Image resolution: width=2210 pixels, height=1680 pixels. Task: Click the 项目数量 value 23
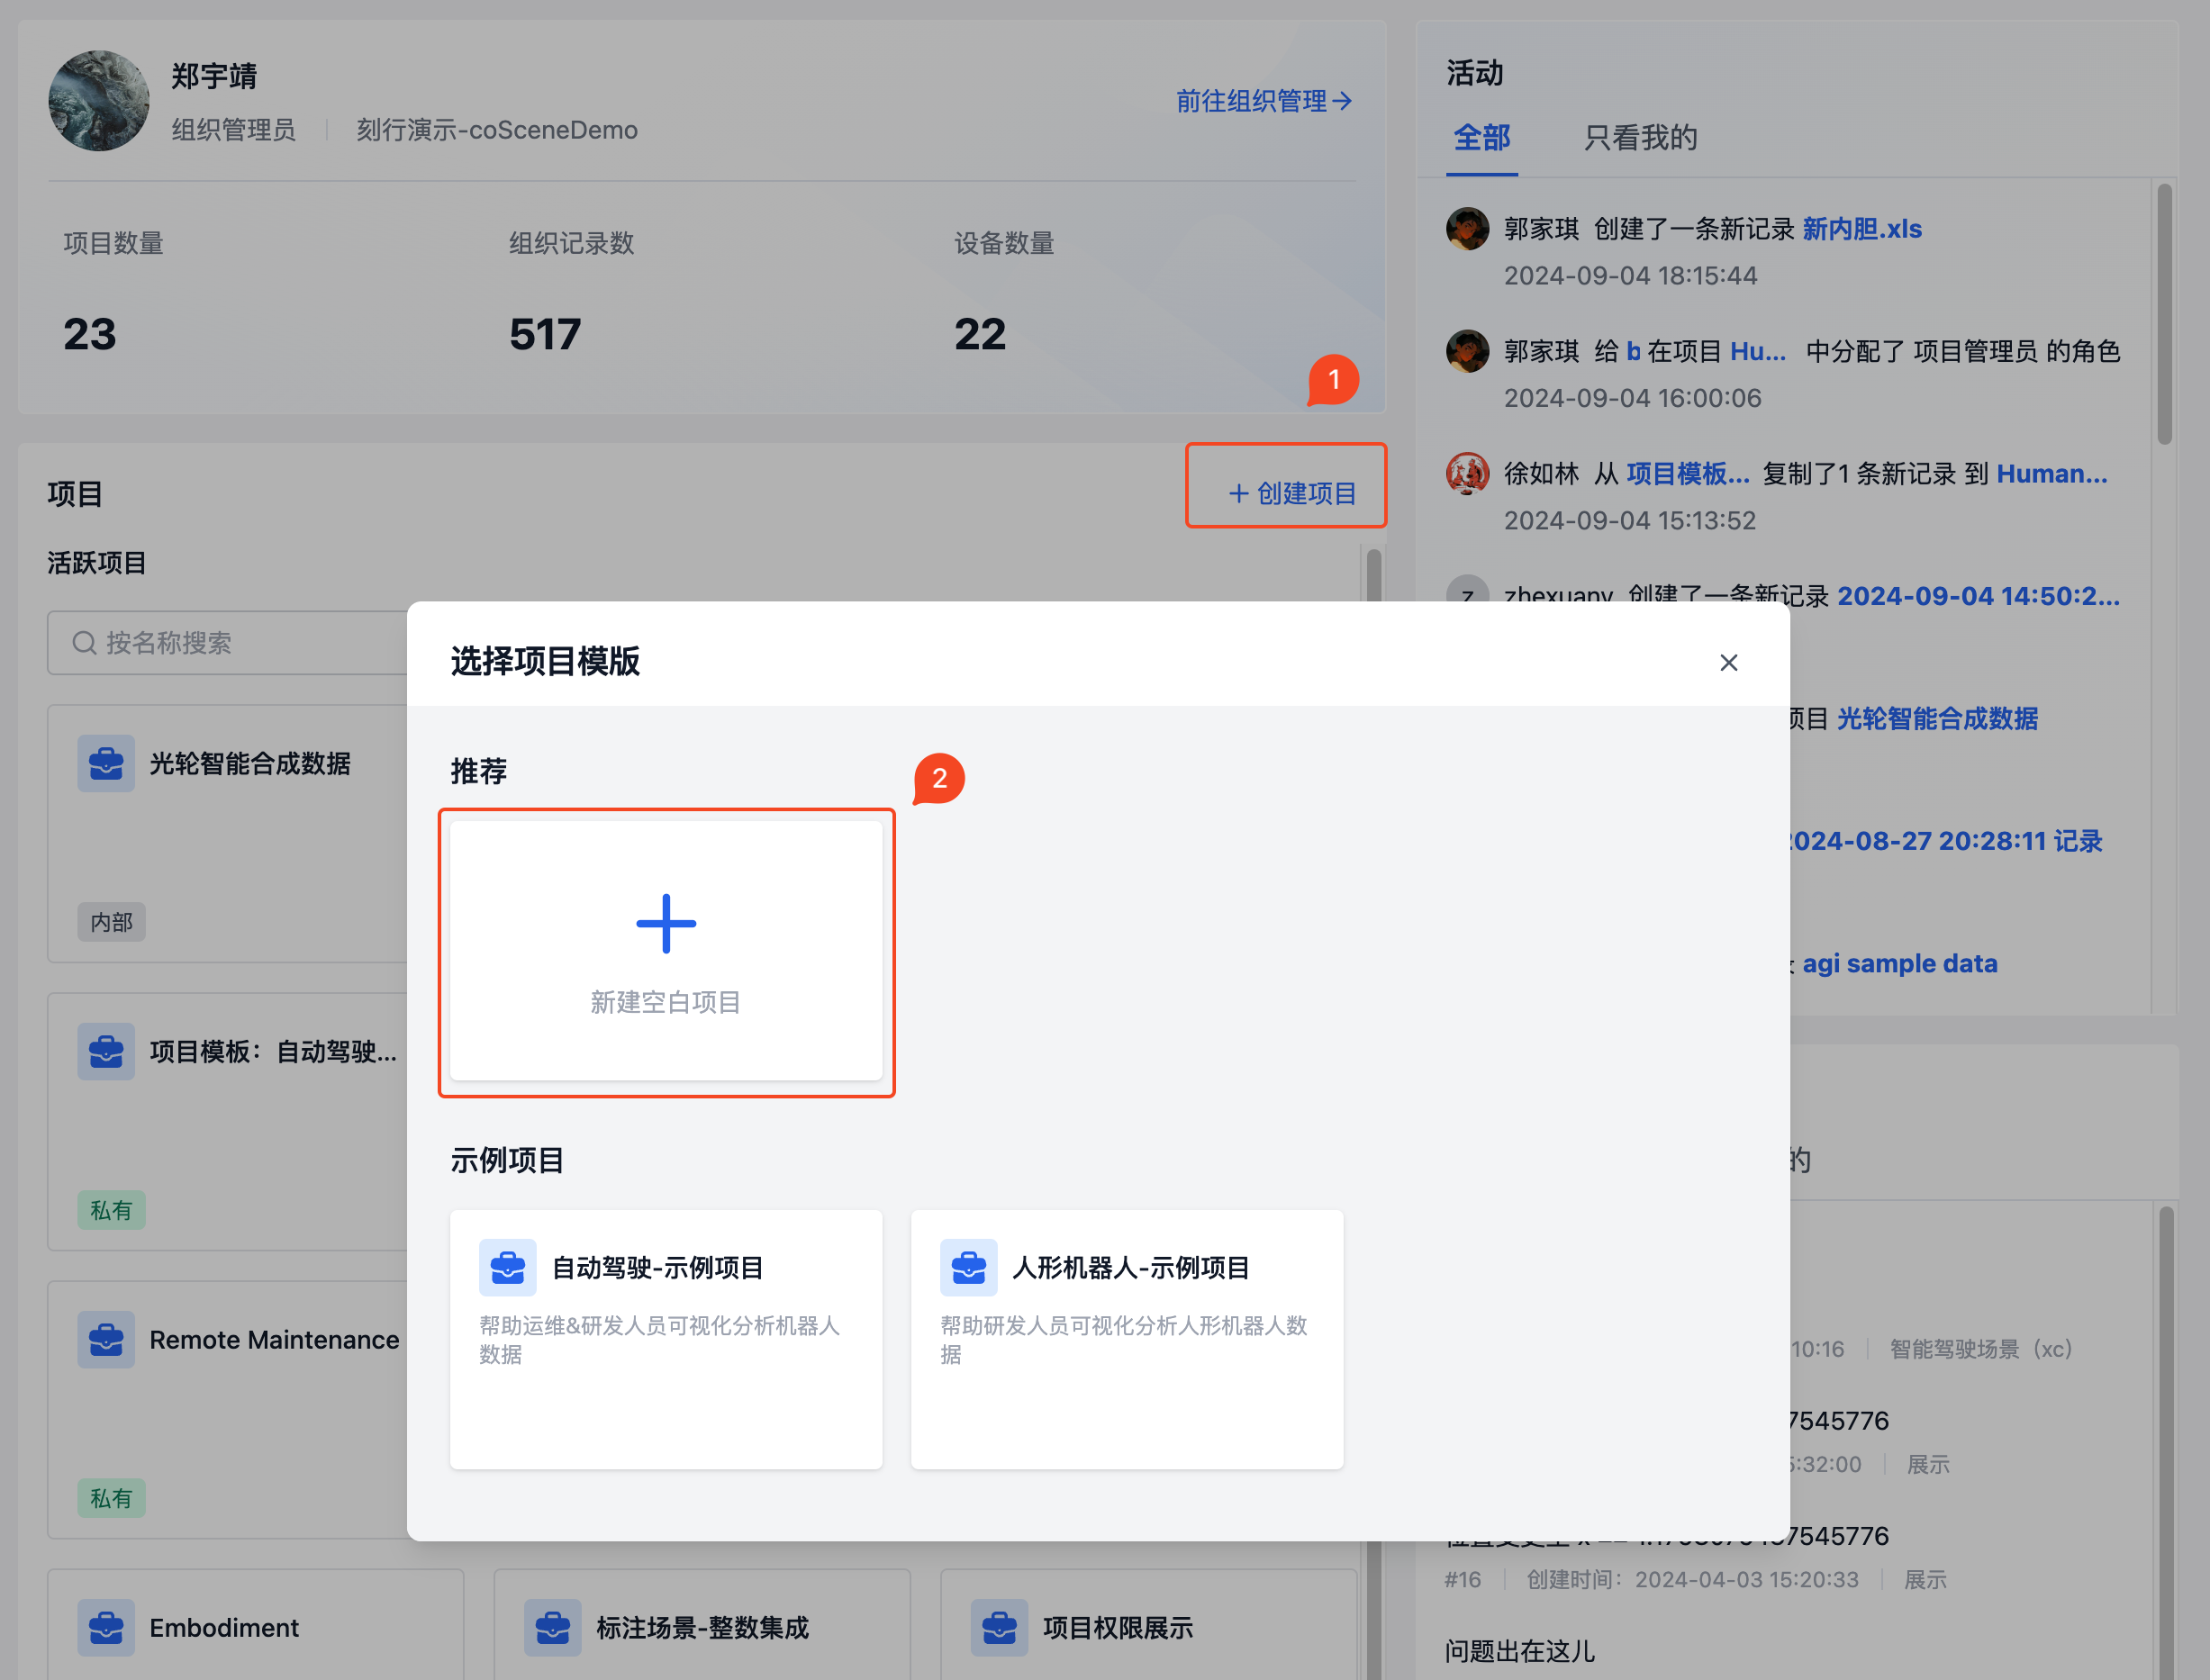pos(90,334)
